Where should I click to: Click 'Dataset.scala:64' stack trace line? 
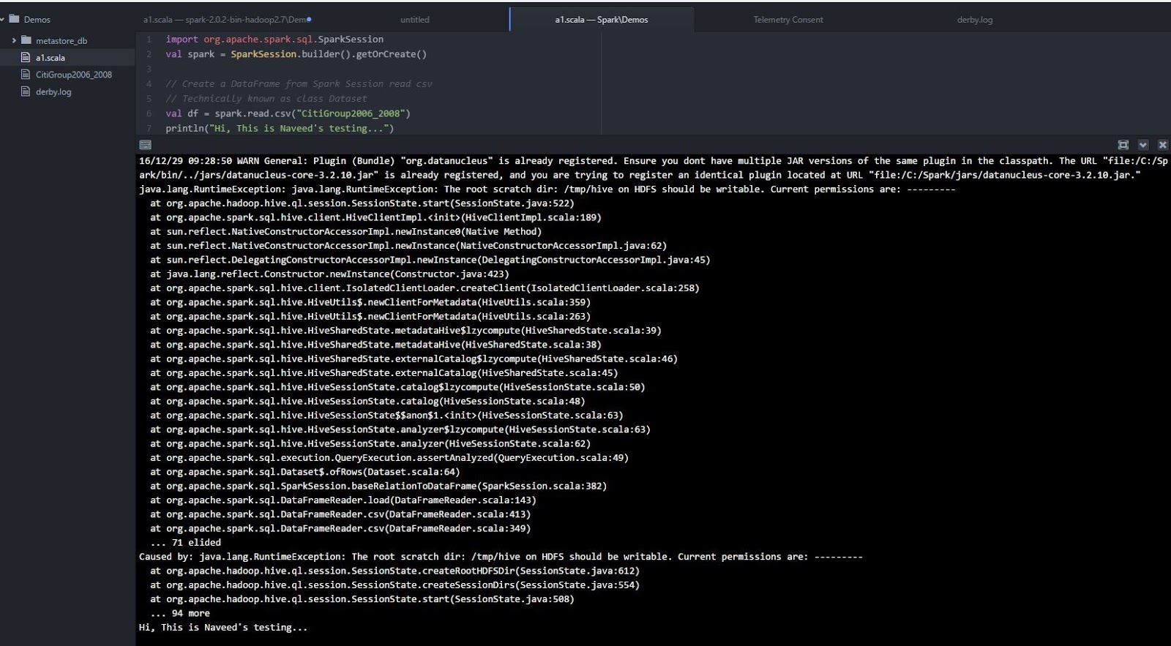click(x=305, y=472)
